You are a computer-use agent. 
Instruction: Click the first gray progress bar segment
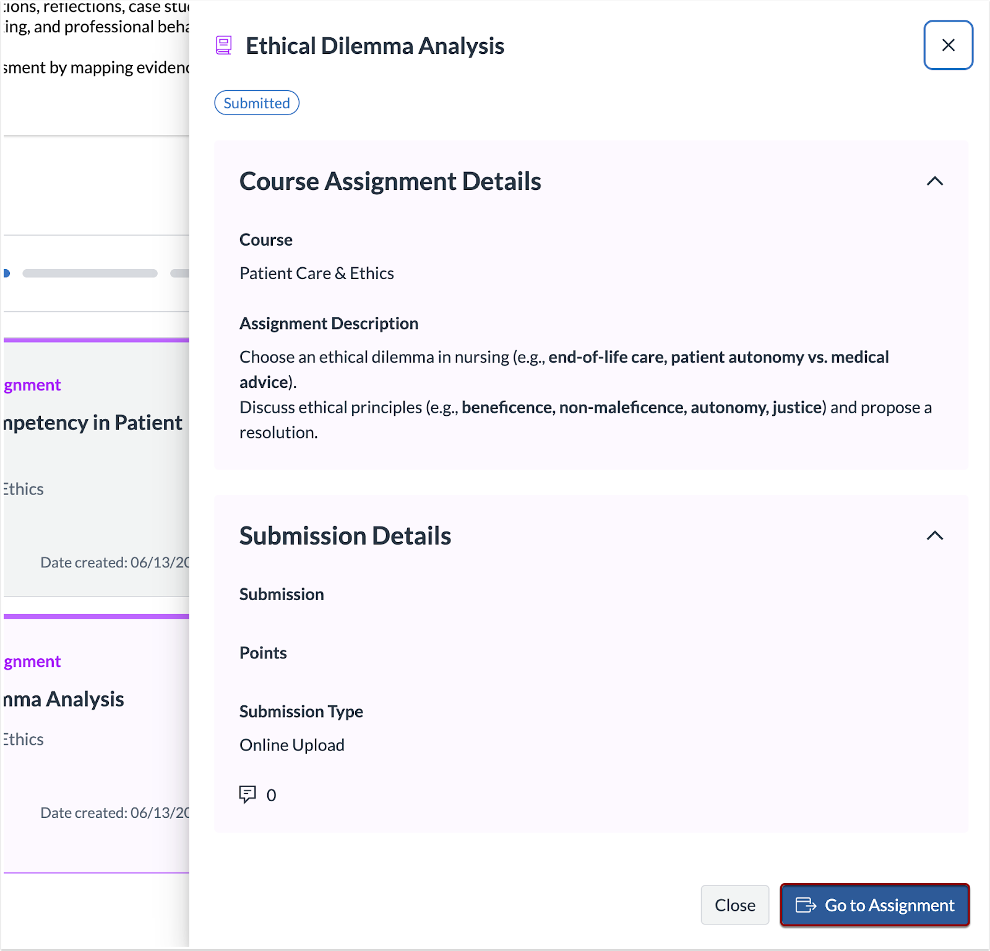[90, 273]
